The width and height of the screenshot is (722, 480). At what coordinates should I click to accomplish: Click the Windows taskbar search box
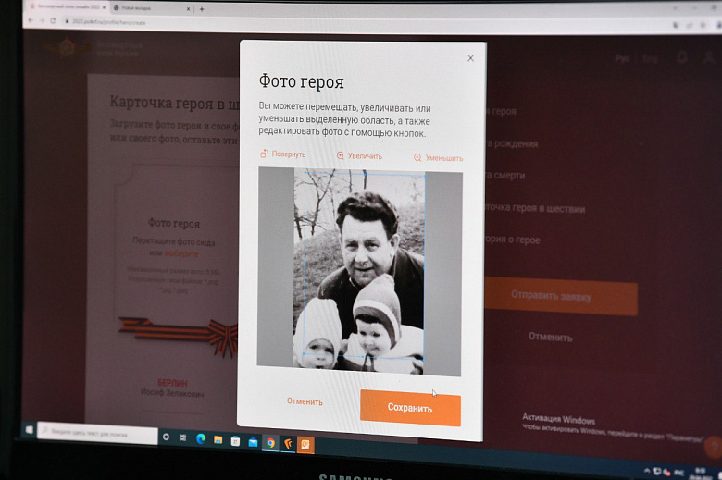coord(97,434)
